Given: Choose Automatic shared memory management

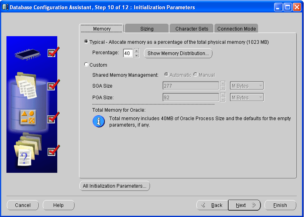Looking at the screenshot, I should pyautogui.click(x=167, y=75).
